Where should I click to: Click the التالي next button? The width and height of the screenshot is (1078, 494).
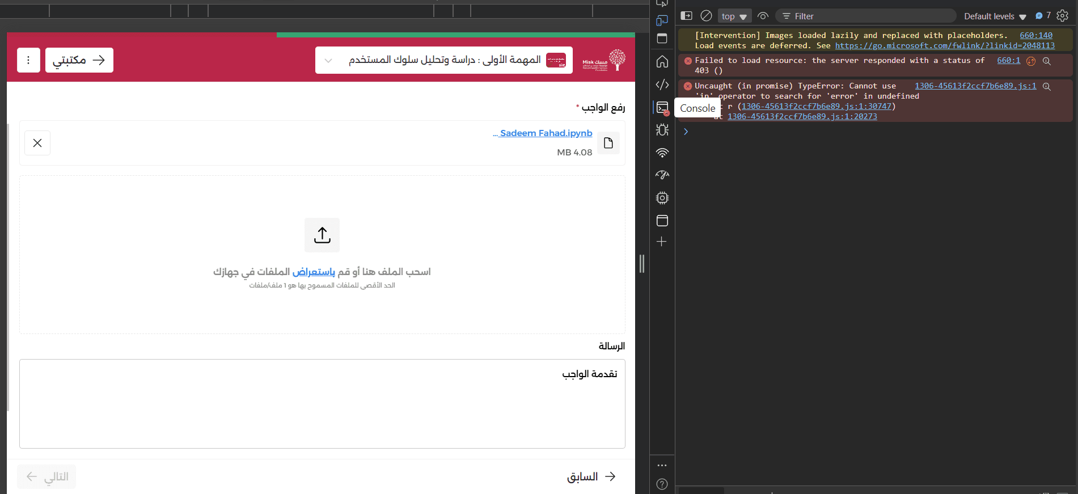click(46, 476)
